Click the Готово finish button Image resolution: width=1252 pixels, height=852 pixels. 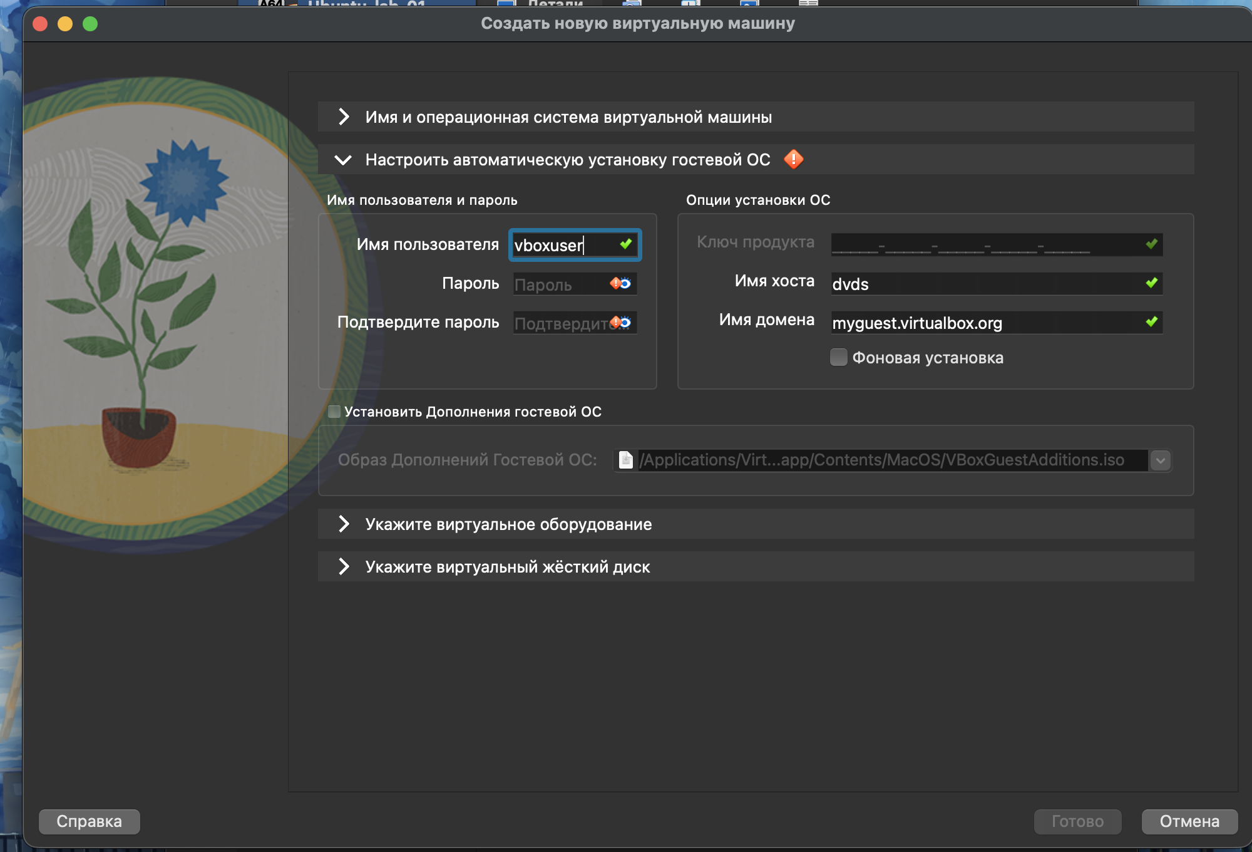coord(1077,821)
